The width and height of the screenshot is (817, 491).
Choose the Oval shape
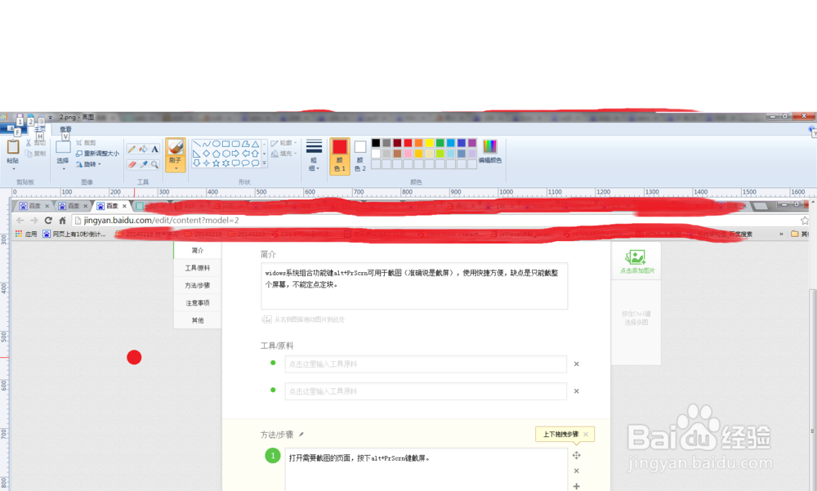click(217, 144)
